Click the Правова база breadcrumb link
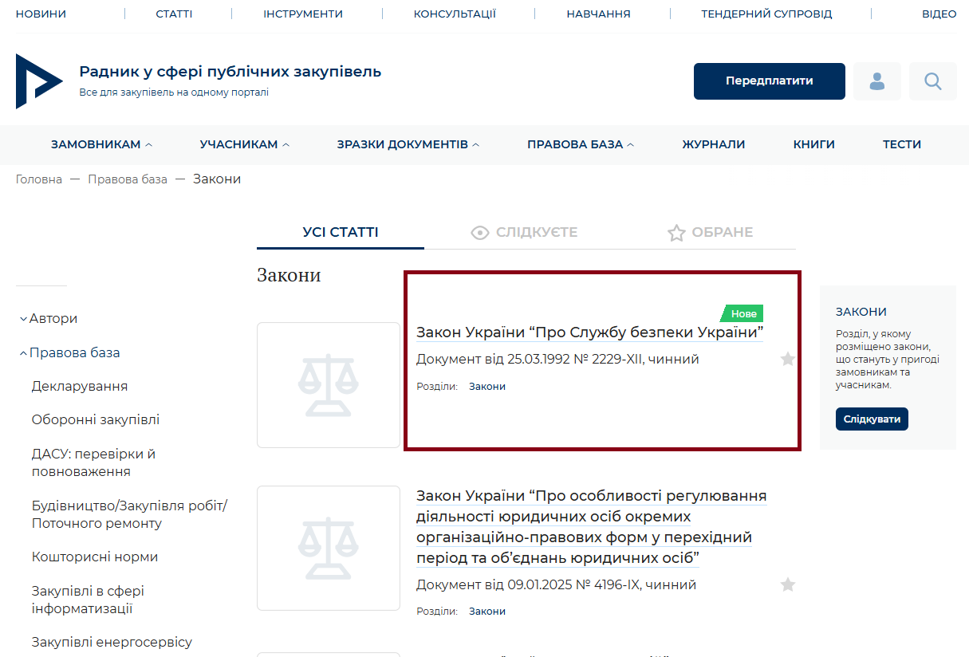Image resolution: width=969 pixels, height=657 pixels. click(x=128, y=179)
